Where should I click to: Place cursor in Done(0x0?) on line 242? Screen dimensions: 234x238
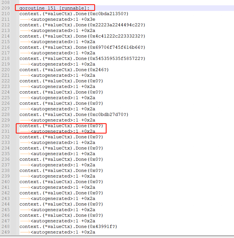(61, 193)
